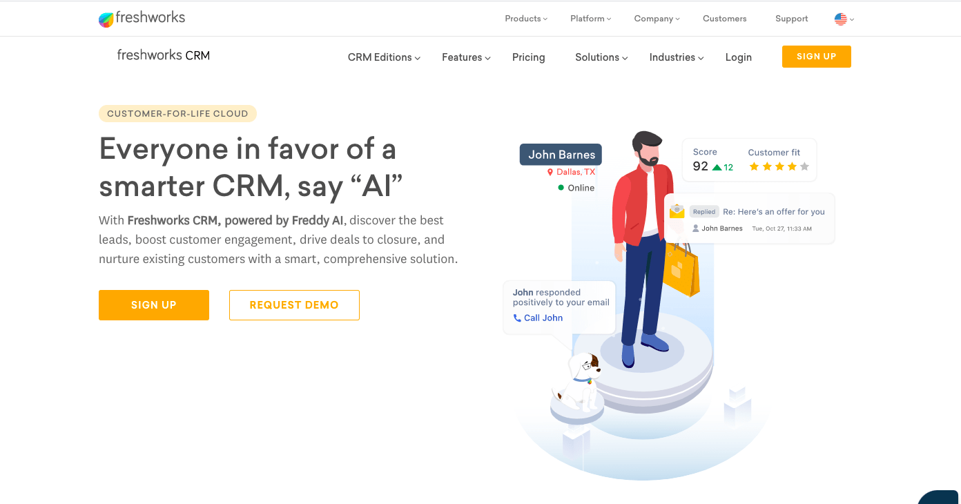961x504 pixels.
Task: Click the envelope icon in the email card
Action: [677, 211]
